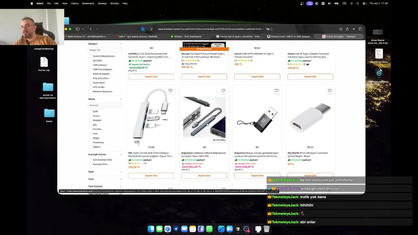Screen dimensions: 418x235
Task: Show Safari tab overview
Action: point(360,29)
